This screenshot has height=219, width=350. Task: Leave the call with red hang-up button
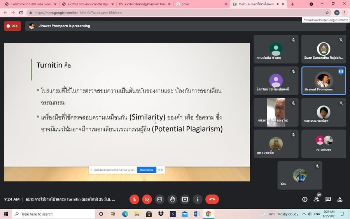click(x=212, y=199)
